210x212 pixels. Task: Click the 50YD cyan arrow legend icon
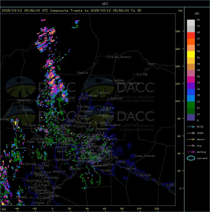point(191,127)
